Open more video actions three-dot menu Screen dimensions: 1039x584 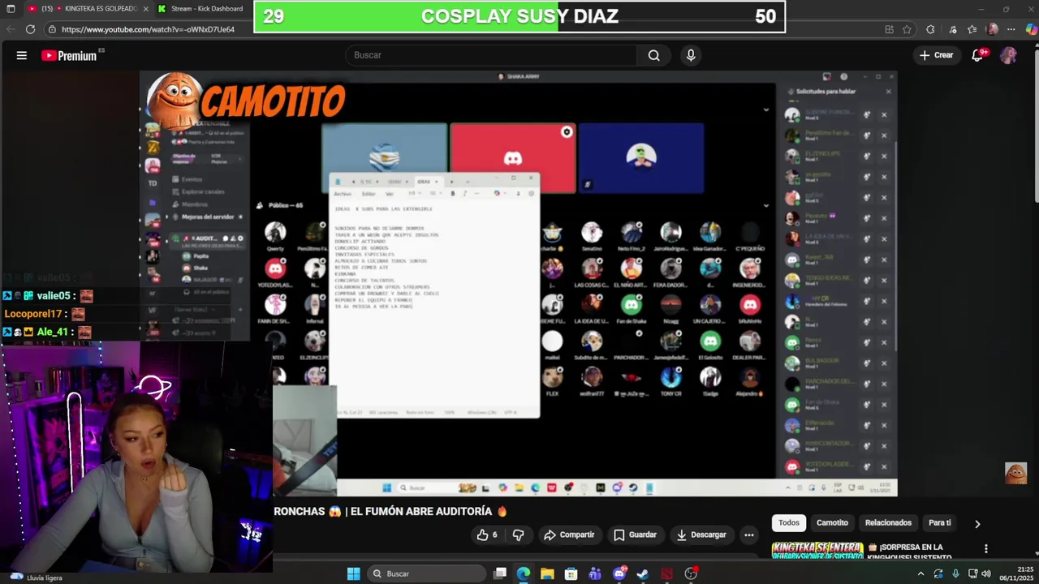(x=748, y=535)
